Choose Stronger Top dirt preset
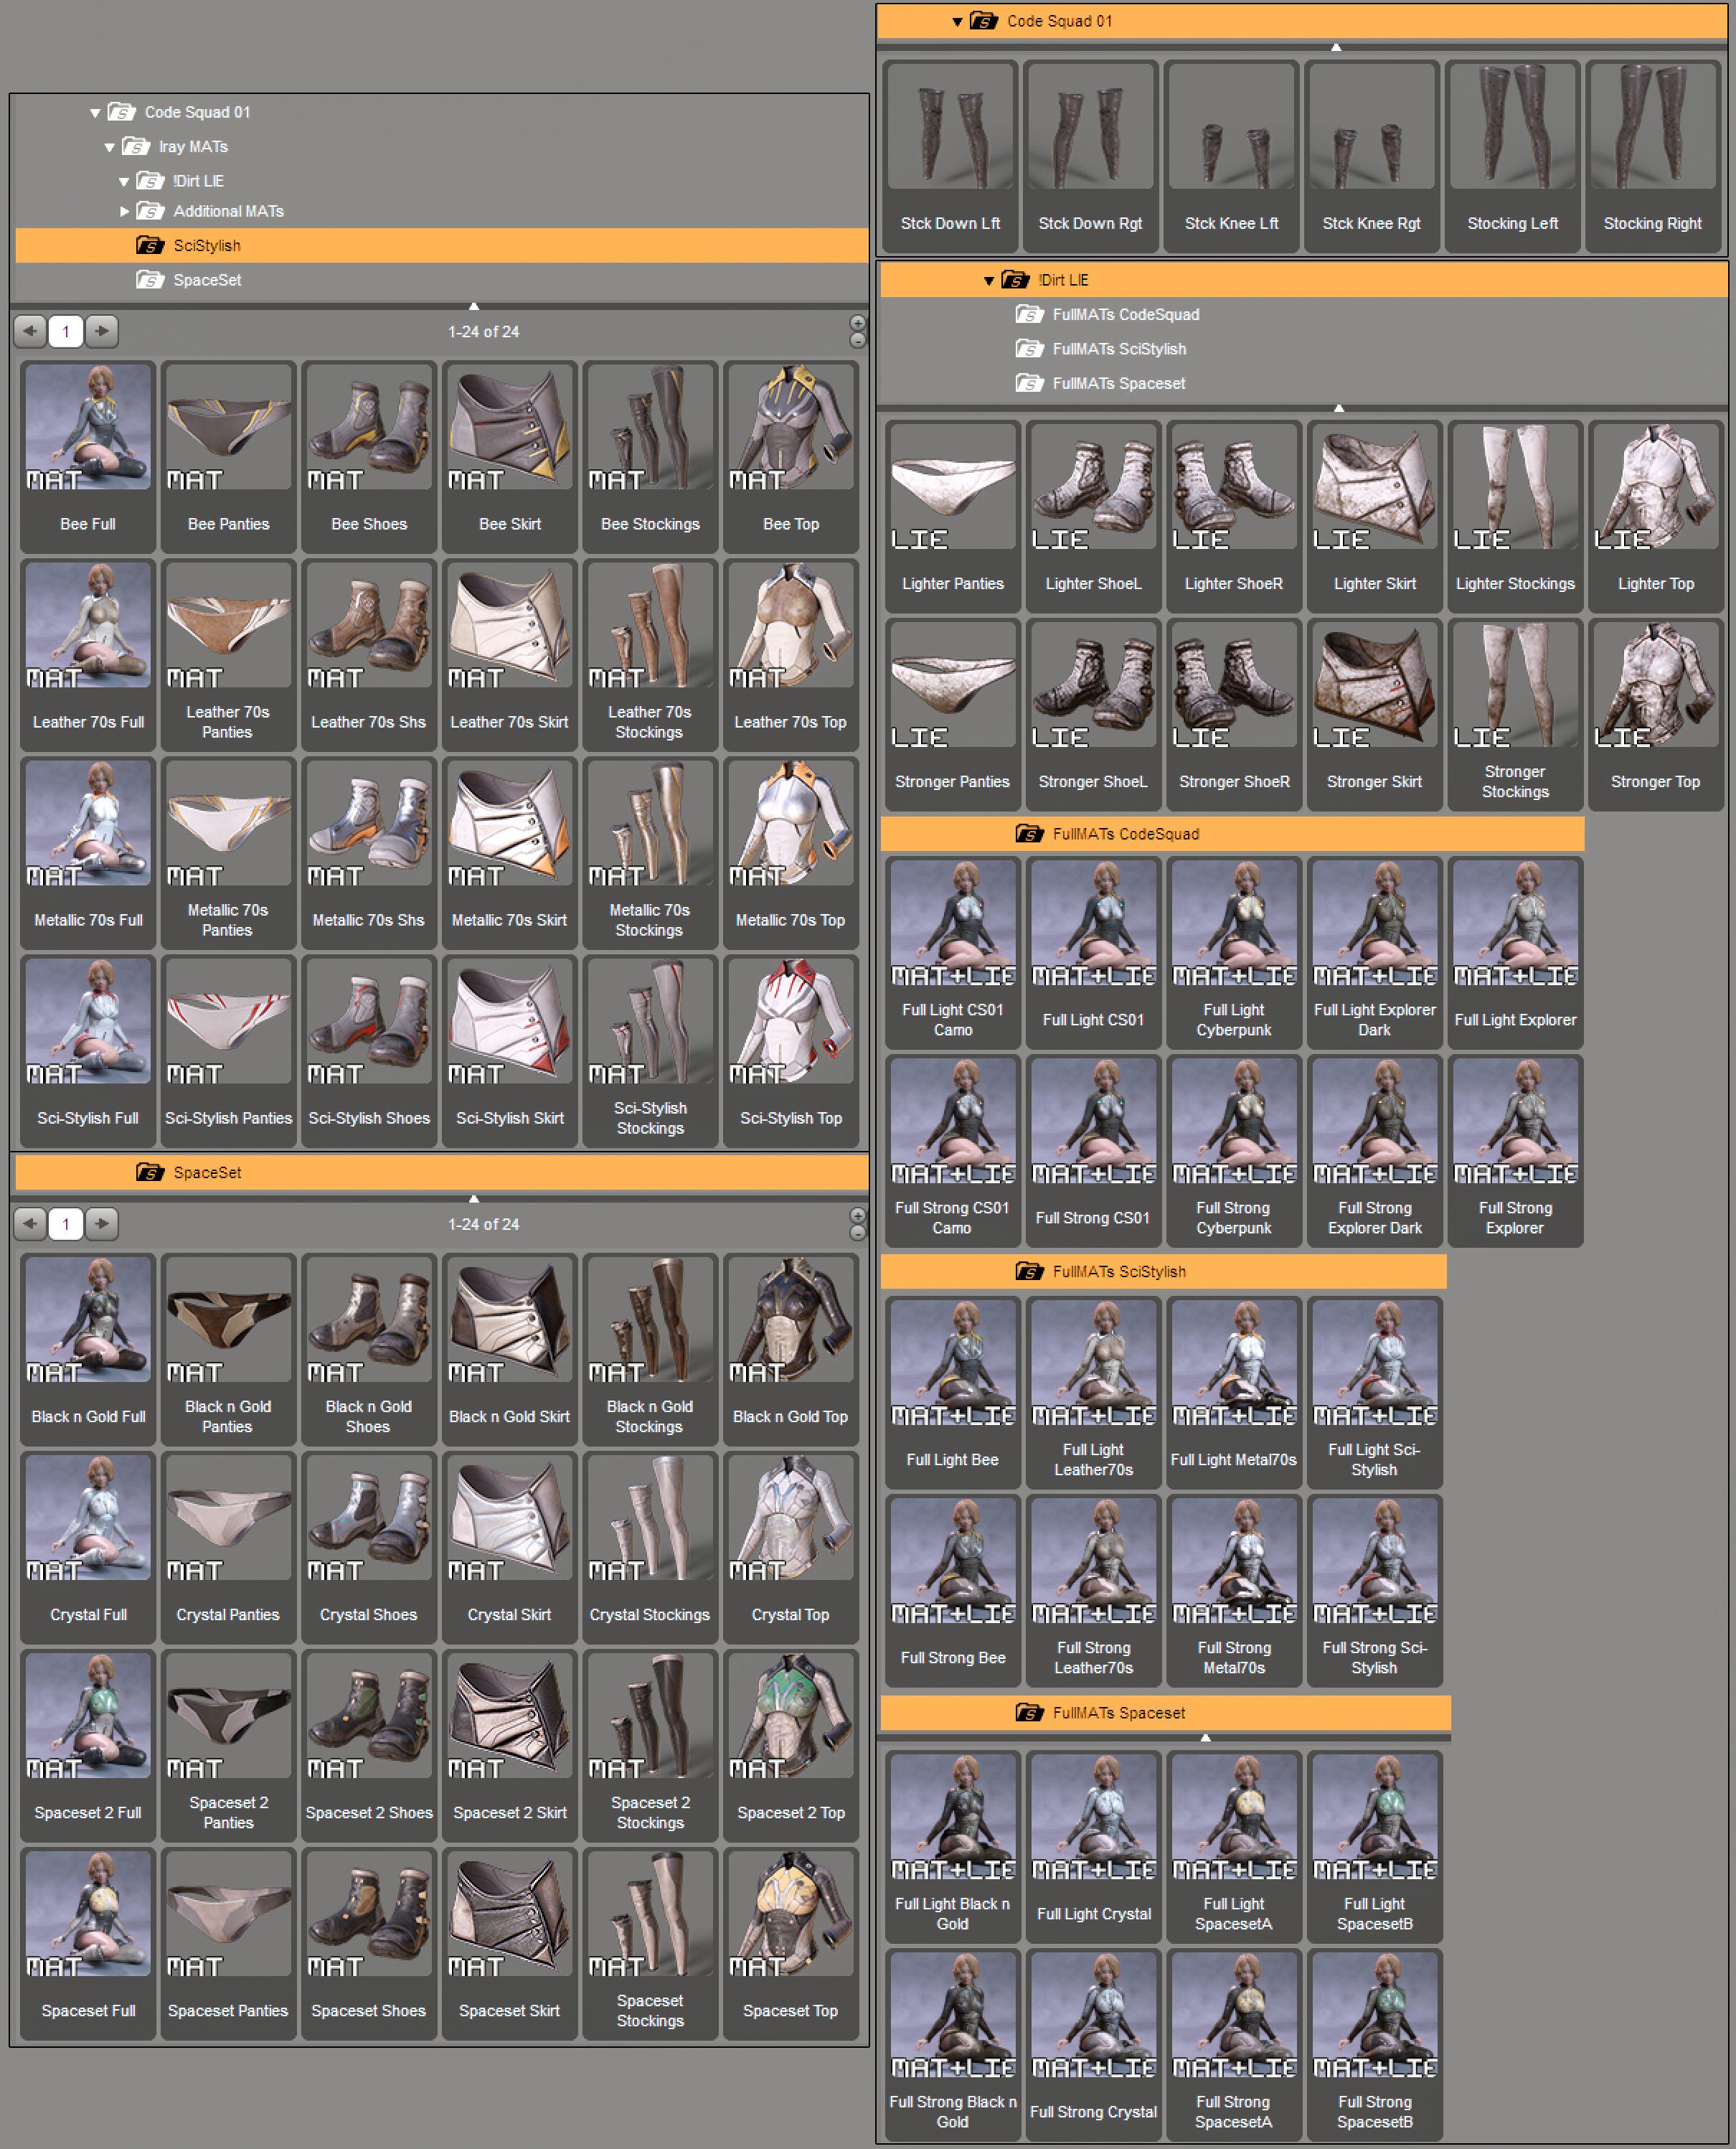 (1656, 713)
